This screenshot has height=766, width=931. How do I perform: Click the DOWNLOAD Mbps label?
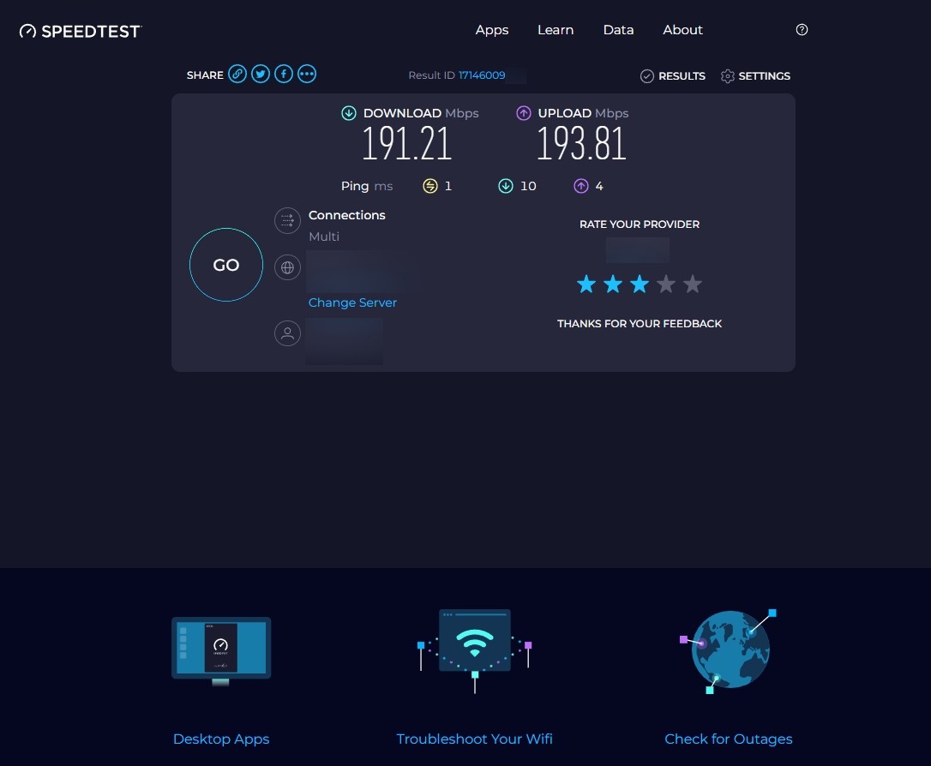click(x=421, y=113)
